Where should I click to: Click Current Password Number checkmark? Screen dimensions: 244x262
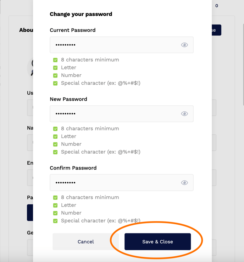click(x=55, y=75)
